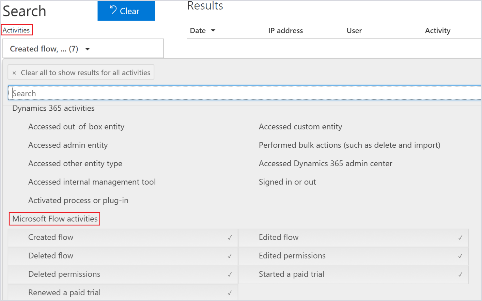Screen dimensions: 482x301
Task: Click the Clear refresh icon
Action: 112,11
